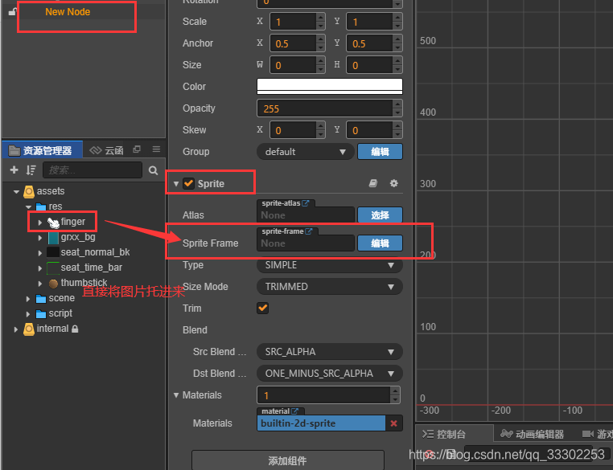
Task: Open the assets panel hamburger menu
Action: tap(156, 149)
